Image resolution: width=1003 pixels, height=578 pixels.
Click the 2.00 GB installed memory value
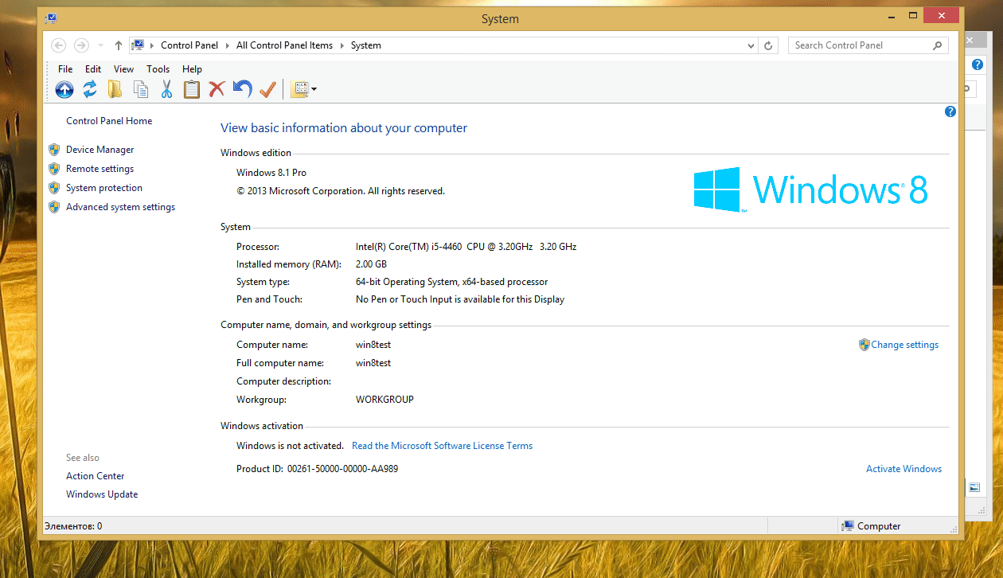tap(372, 264)
